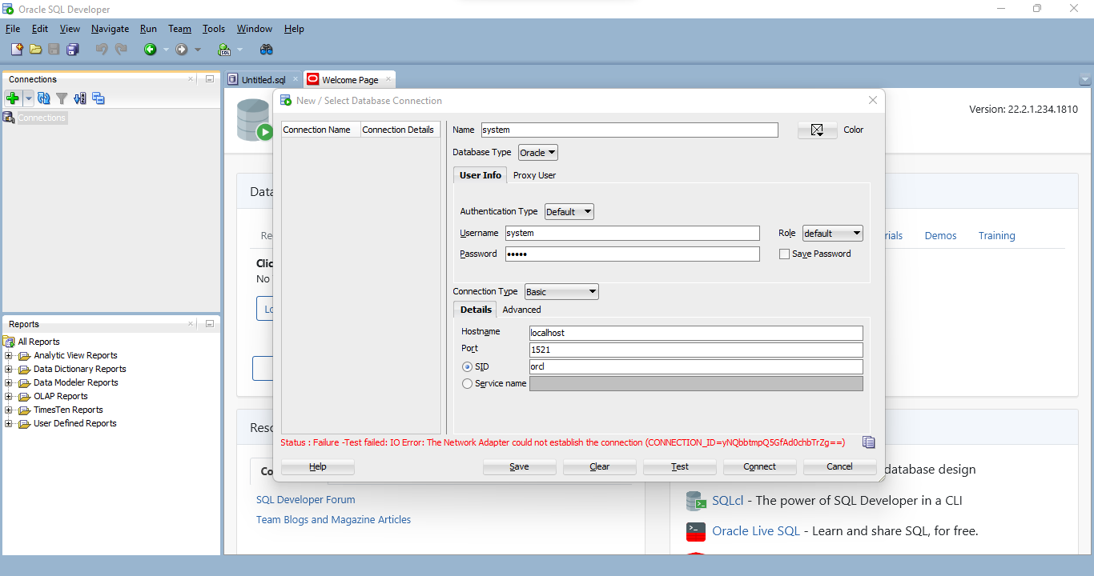The height and width of the screenshot is (576, 1094).
Task: Click the Redo toolbar icon
Action: pos(121,50)
